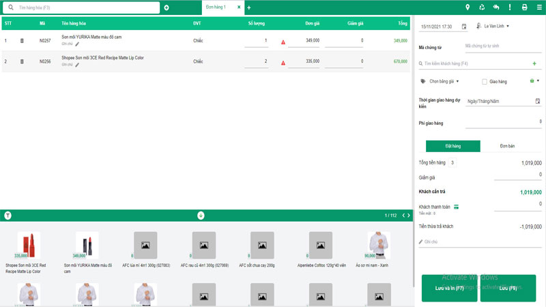Click the price list tag icon

423,81
